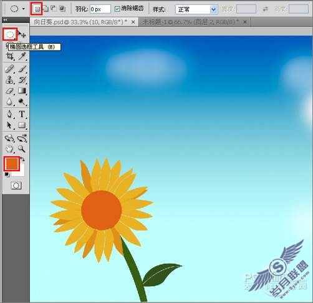This screenshot has width=313, height=303.
Task: Select the Elliptical Marquee tool
Action: click(10, 34)
